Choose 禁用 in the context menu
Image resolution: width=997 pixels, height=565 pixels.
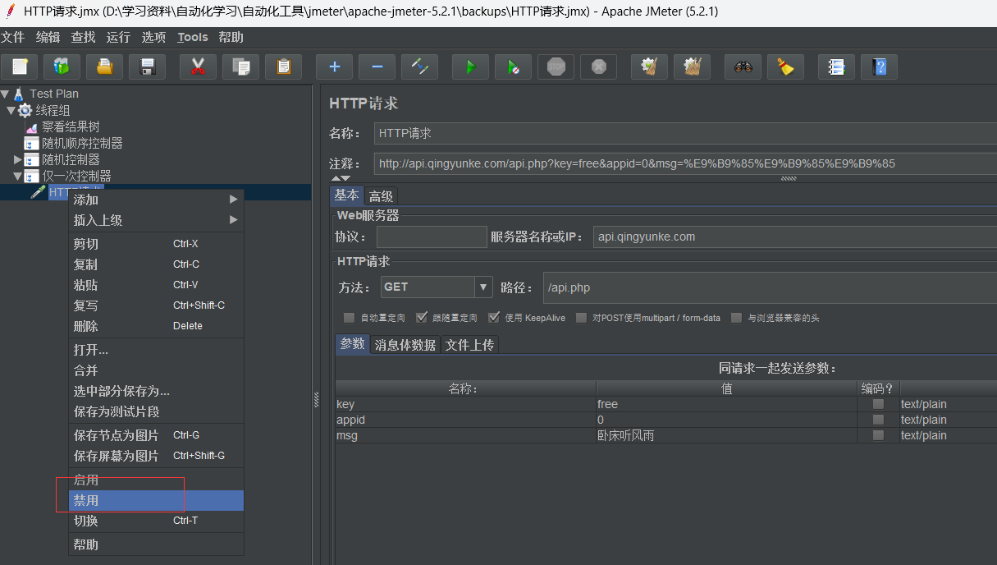[x=156, y=500]
